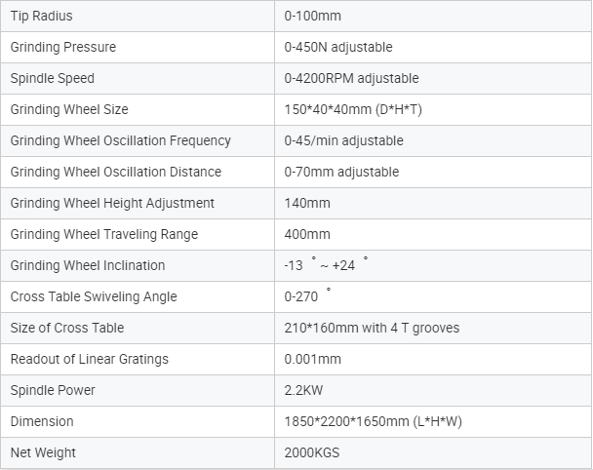Image resolution: width=593 pixels, height=470 pixels.
Task: Click the Grinding Wheel Oscillation Distance label
Action: click(x=116, y=172)
